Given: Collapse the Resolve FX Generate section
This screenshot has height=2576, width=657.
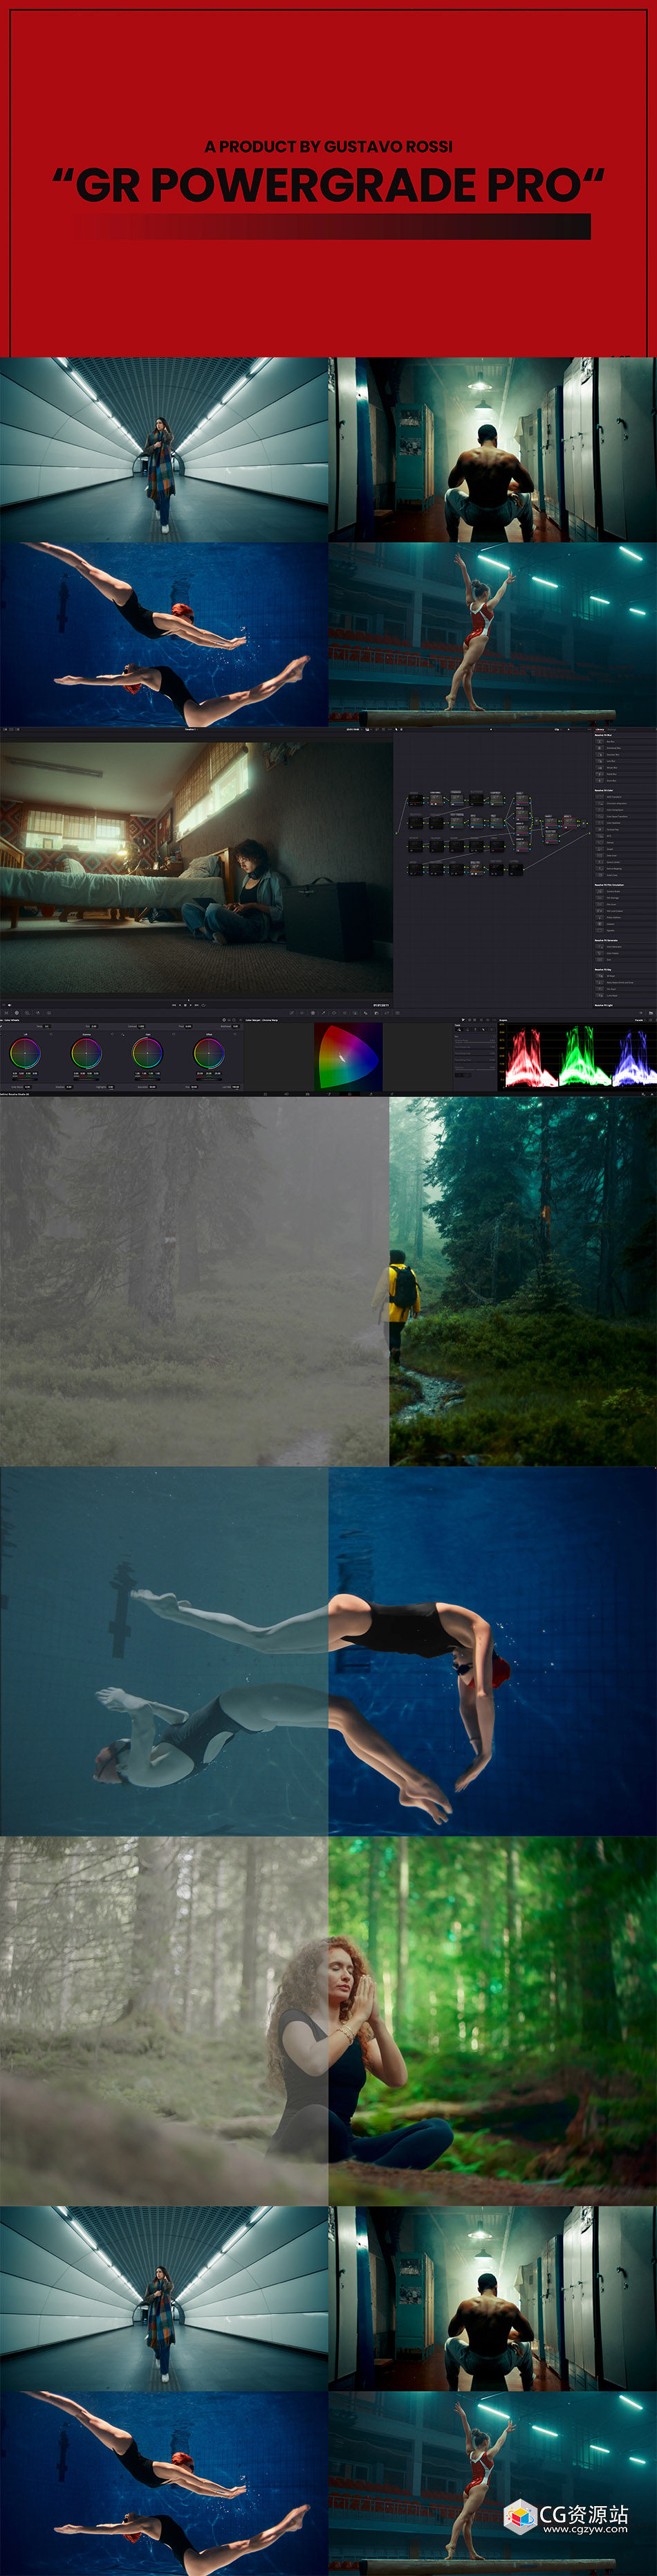Looking at the screenshot, I should 606,941.
